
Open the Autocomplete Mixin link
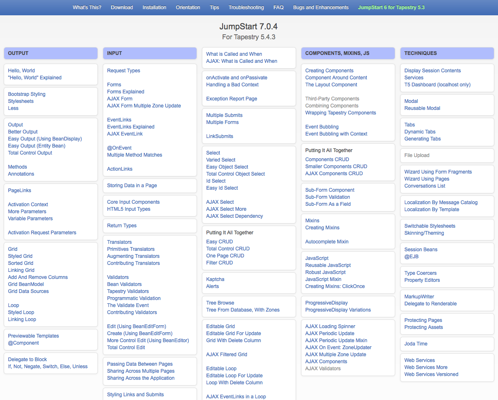327,242
